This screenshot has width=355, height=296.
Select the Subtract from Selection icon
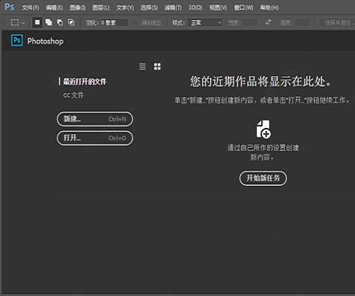[x=60, y=22]
